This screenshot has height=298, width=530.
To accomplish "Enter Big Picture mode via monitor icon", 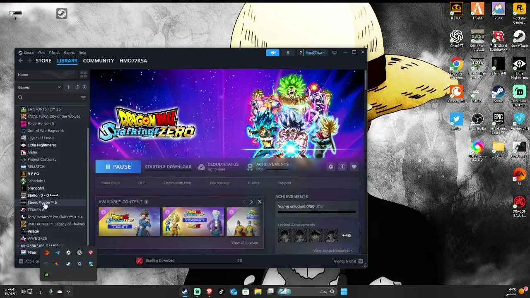I will [x=334, y=53].
